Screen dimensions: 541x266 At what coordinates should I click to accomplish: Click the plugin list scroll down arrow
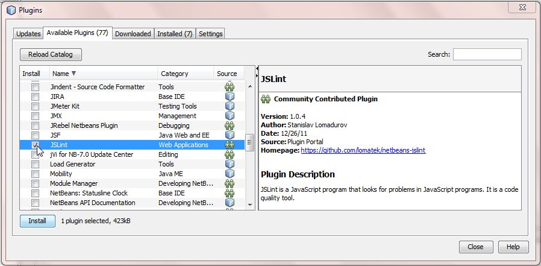(250, 205)
